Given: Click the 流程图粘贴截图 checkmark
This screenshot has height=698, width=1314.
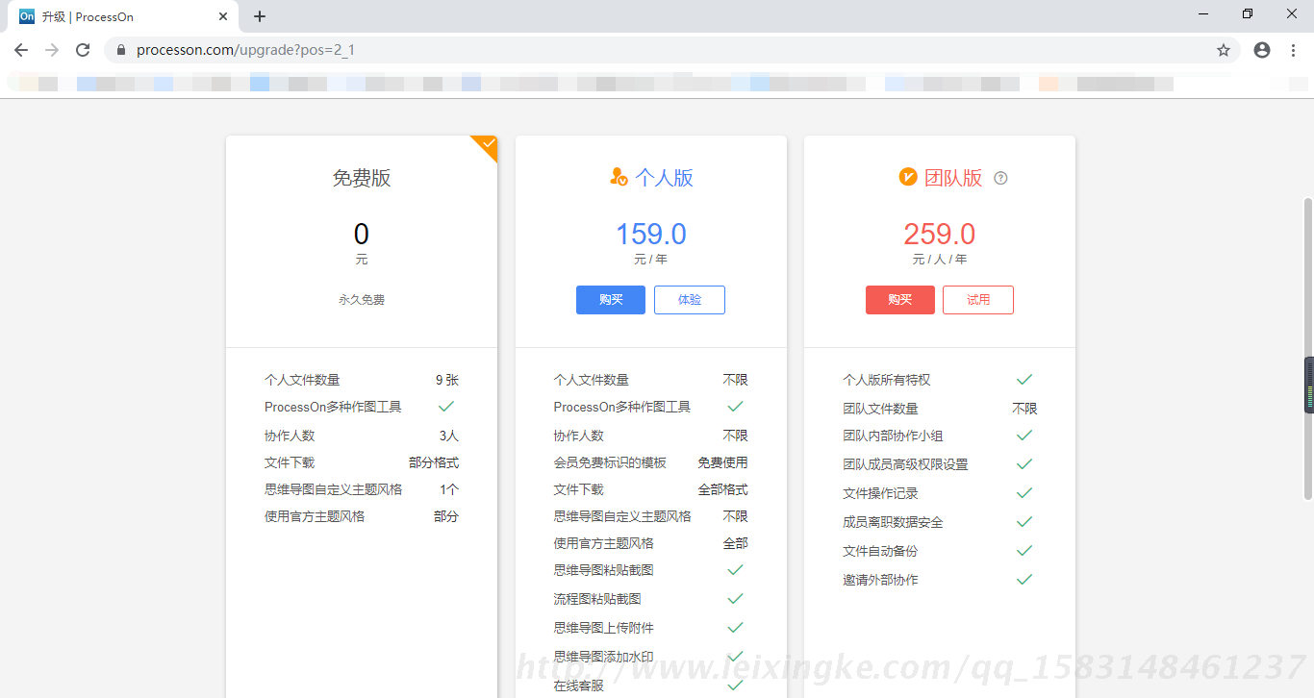Looking at the screenshot, I should pos(735,599).
